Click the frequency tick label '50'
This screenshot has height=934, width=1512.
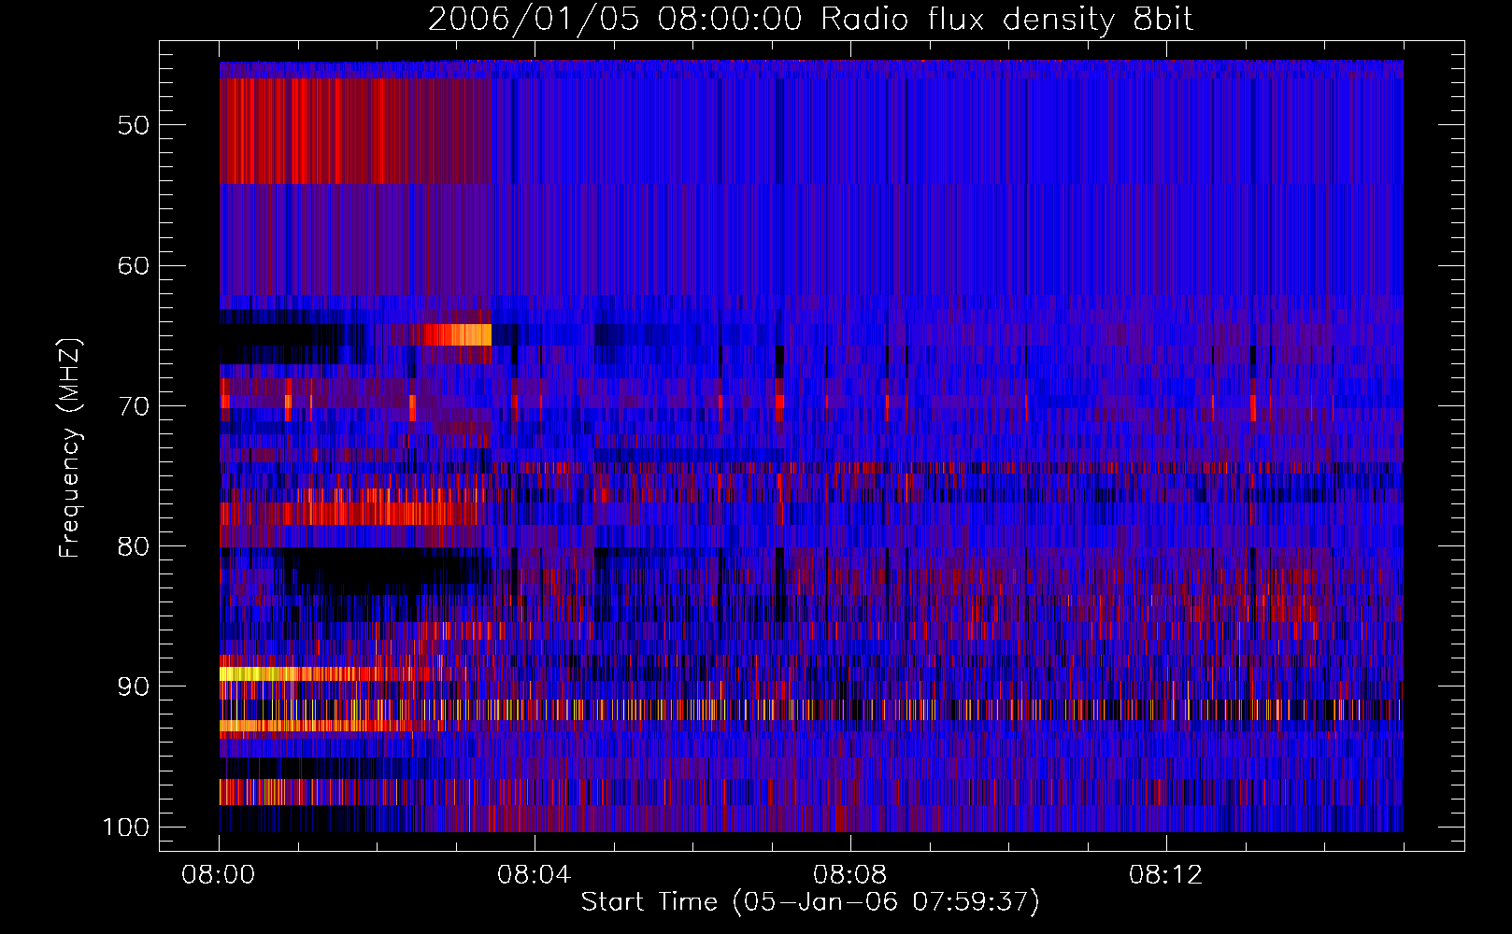(134, 125)
